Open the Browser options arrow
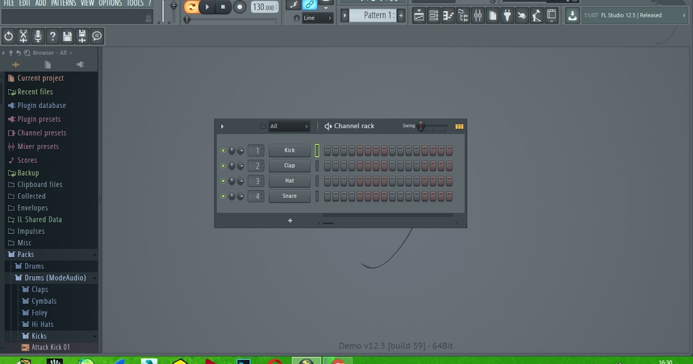This screenshot has height=364, width=693. [x=3, y=53]
